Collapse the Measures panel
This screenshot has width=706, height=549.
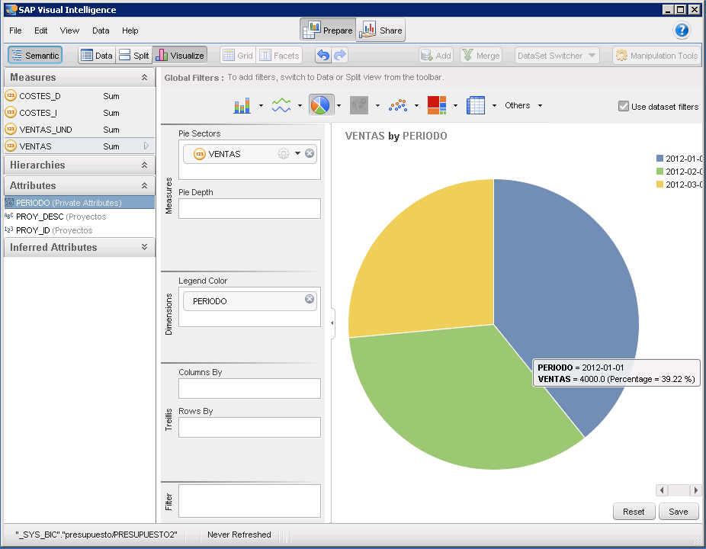click(x=144, y=78)
